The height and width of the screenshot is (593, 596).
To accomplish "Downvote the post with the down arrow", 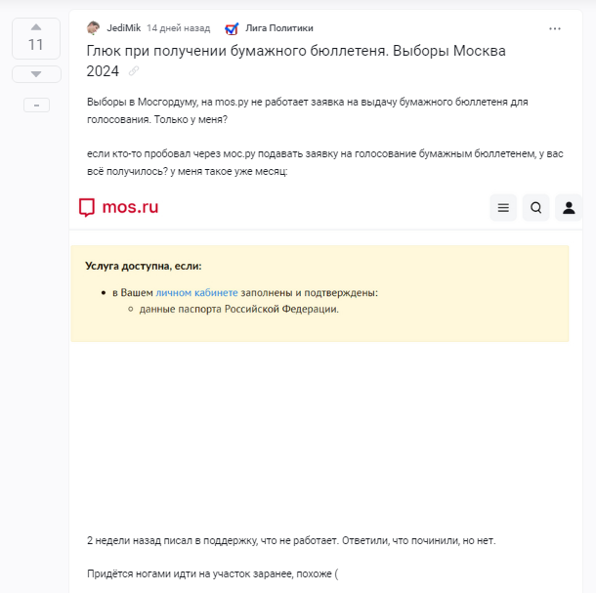I will [x=36, y=74].
